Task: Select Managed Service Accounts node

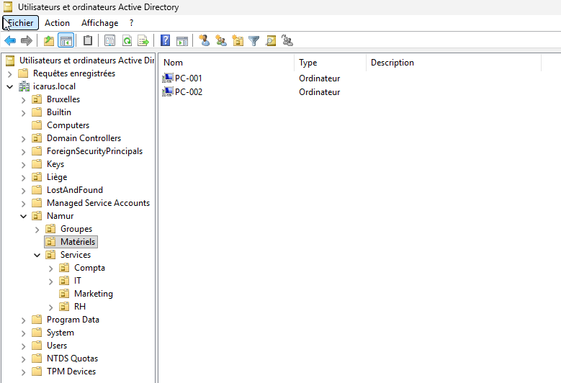Action: point(98,203)
